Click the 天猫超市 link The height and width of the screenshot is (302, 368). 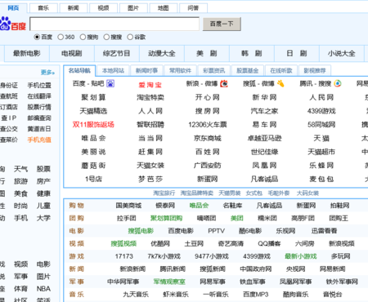point(321,152)
